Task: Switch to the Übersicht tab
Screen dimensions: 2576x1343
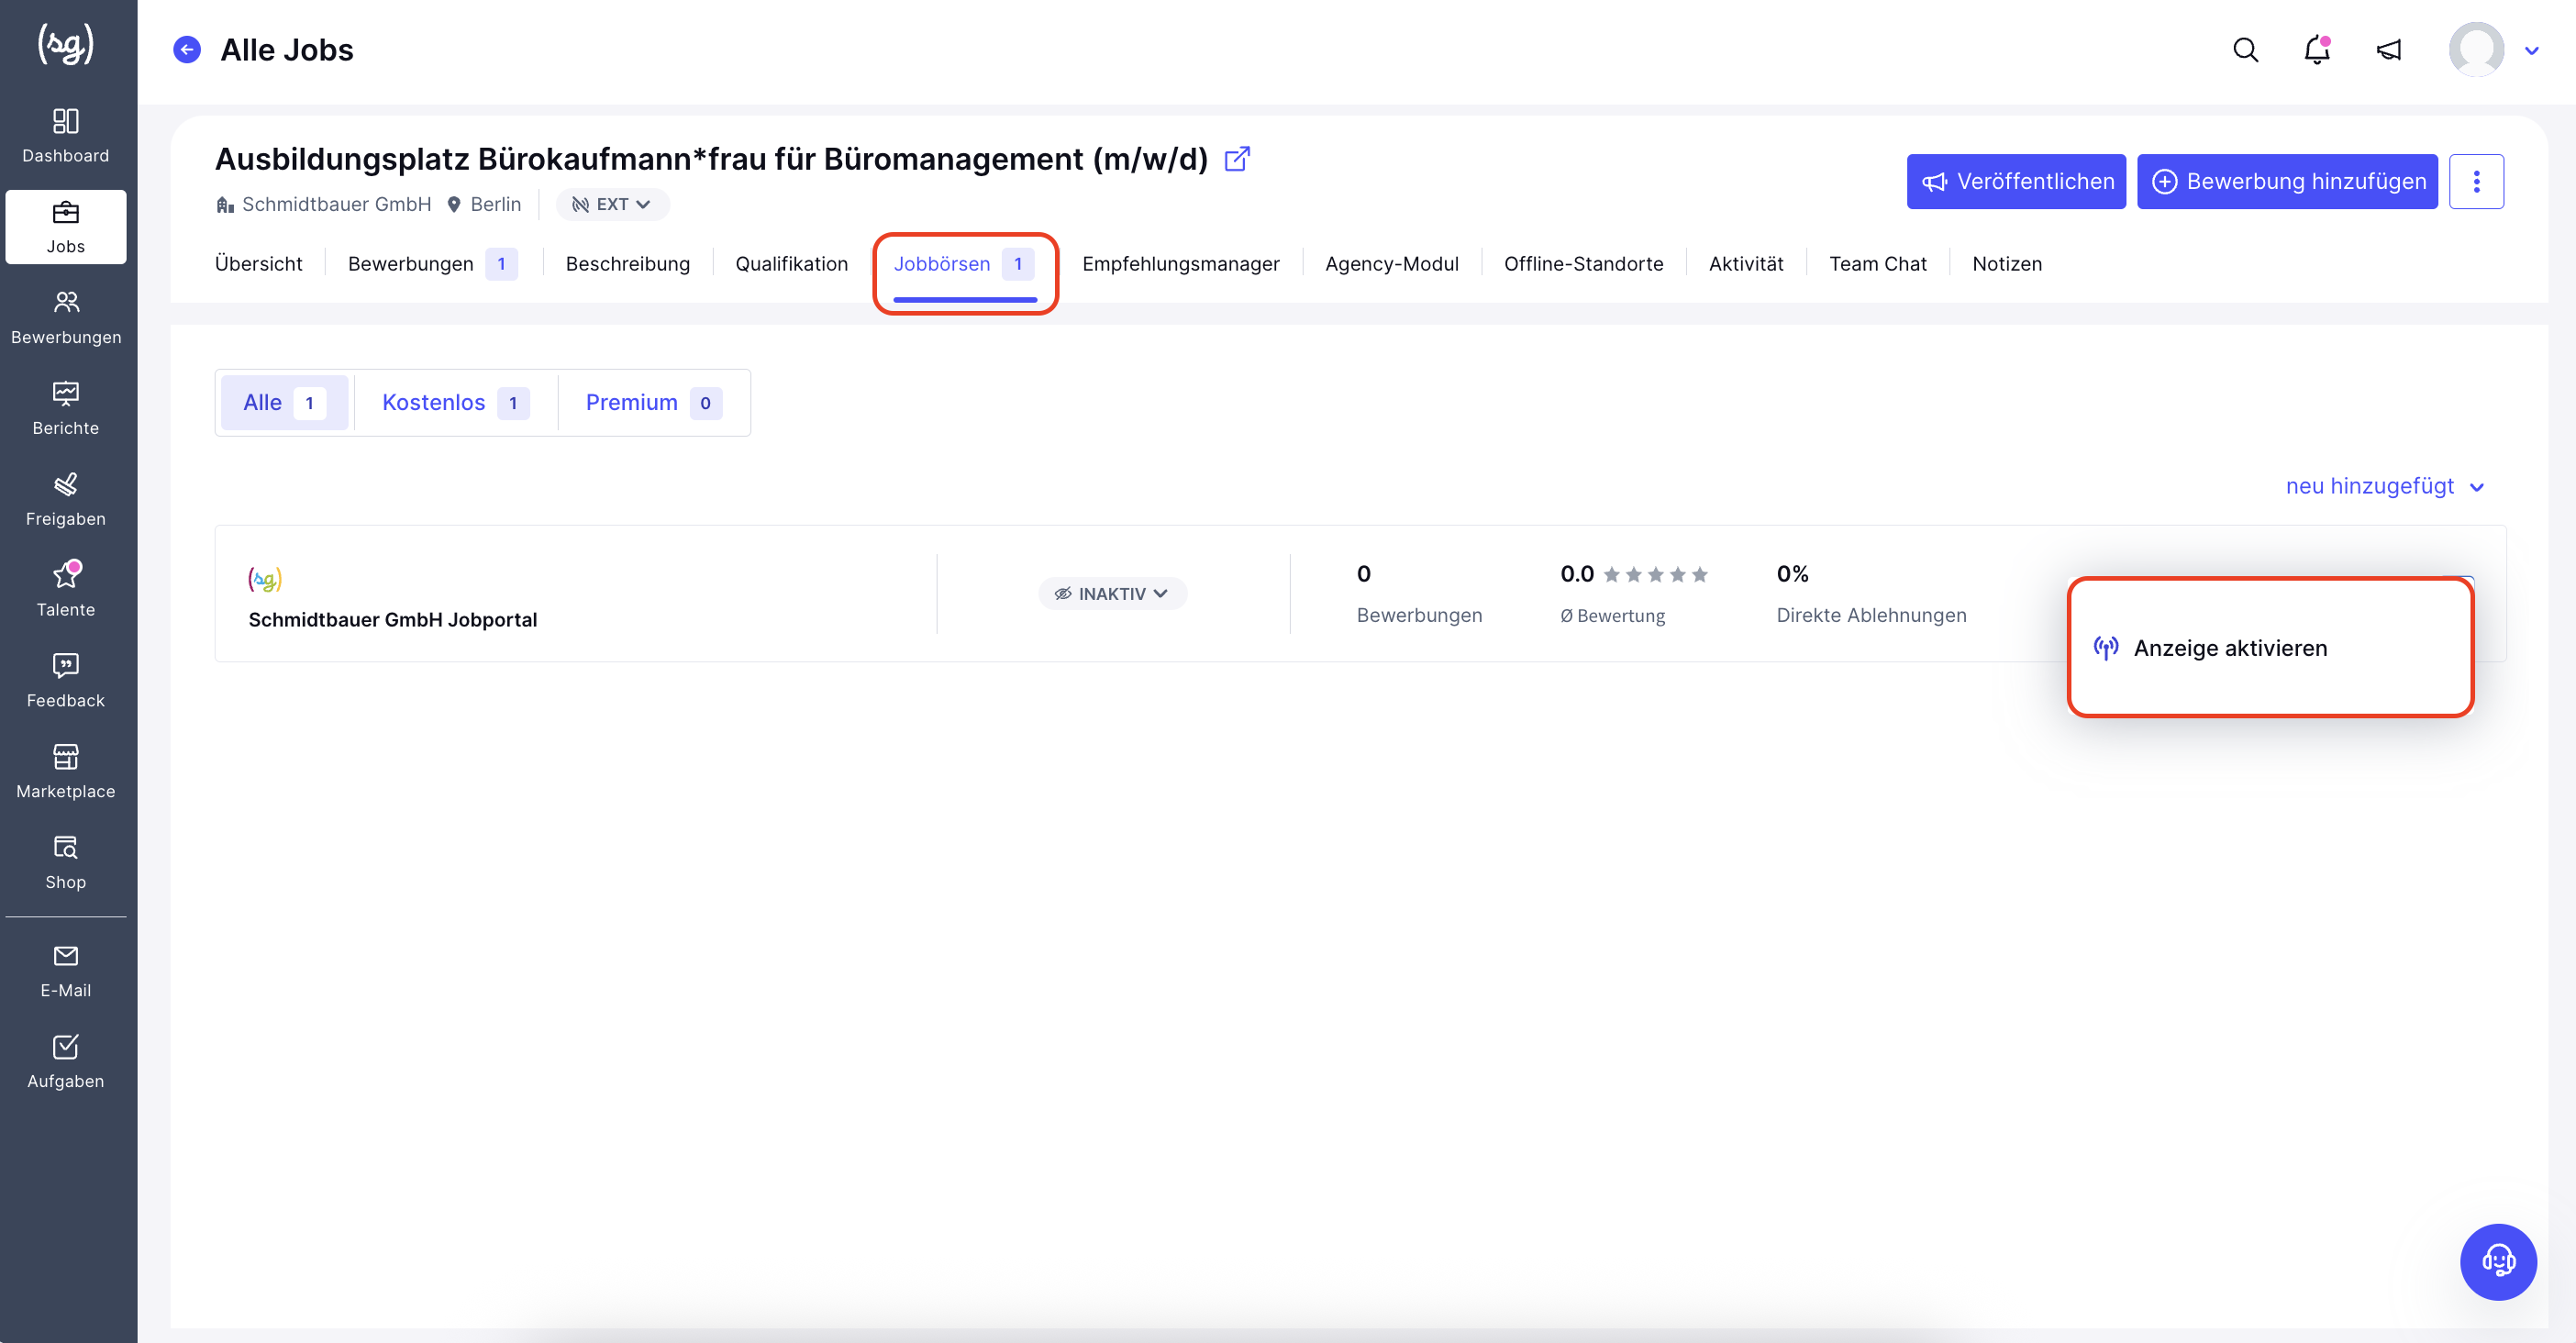Action: 258,264
